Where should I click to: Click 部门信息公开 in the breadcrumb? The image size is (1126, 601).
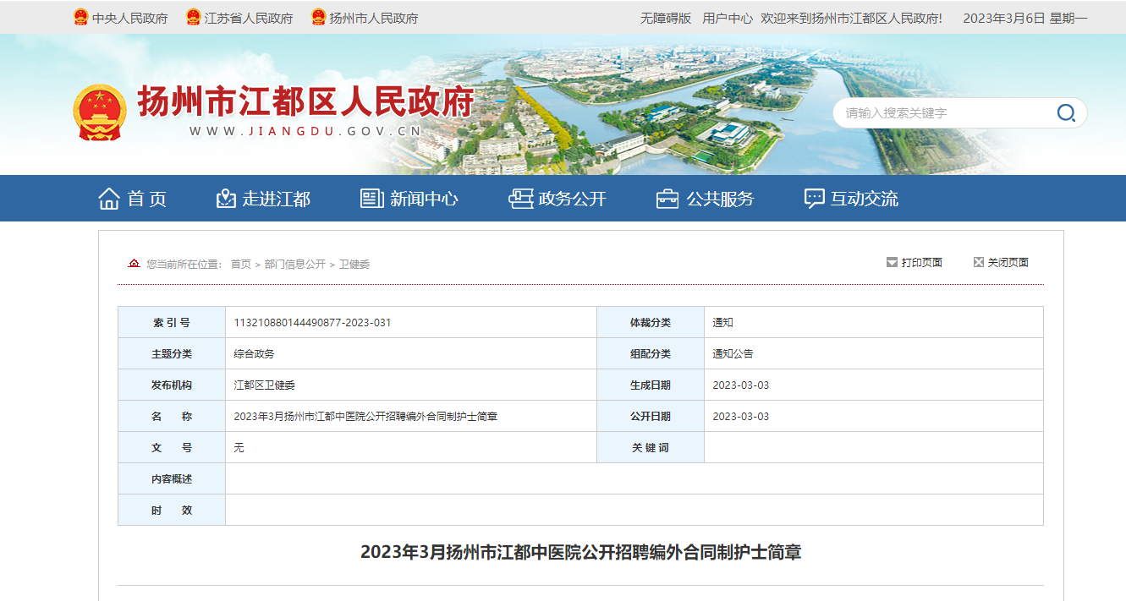point(294,265)
